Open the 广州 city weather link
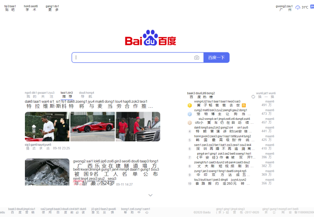 [x=284, y=8]
